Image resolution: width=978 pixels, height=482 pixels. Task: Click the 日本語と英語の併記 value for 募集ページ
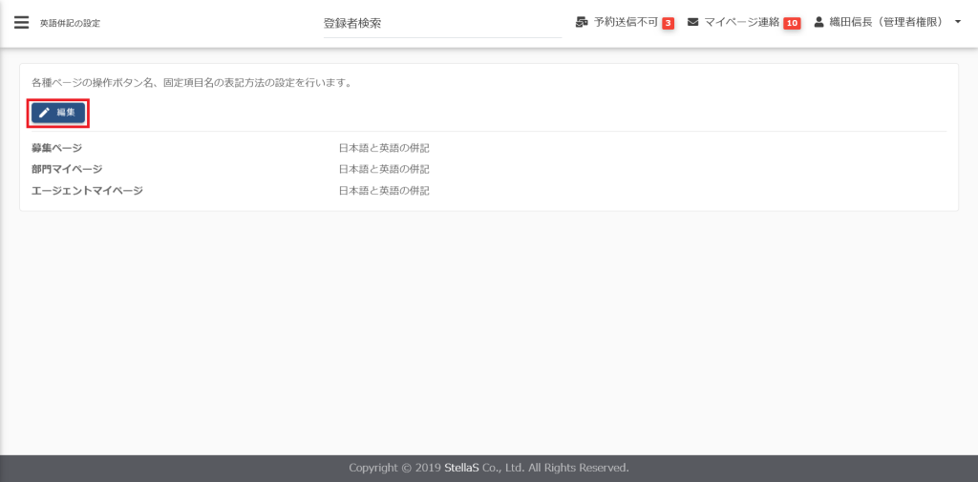coord(384,148)
